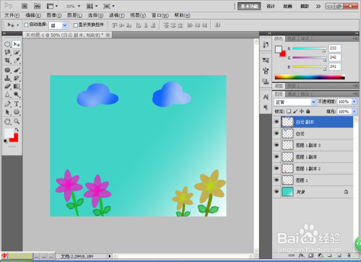Screen dimensions: 361x262
Task: Select the Pen tool
Action: coord(7,104)
